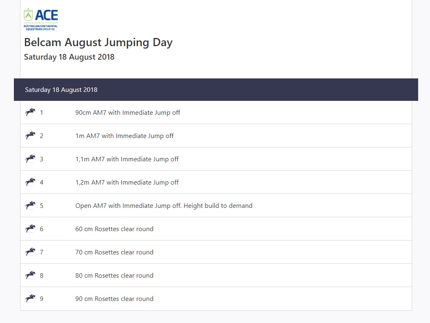Screen dimensions: 430x323
Task: Click the jumping horse icon for class 4
Action: pos(31,182)
